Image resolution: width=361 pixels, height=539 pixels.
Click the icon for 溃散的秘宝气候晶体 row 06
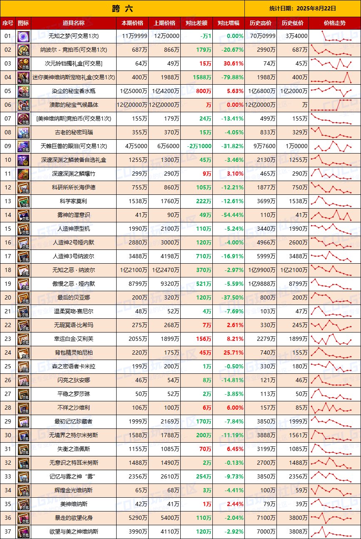[x=23, y=105]
